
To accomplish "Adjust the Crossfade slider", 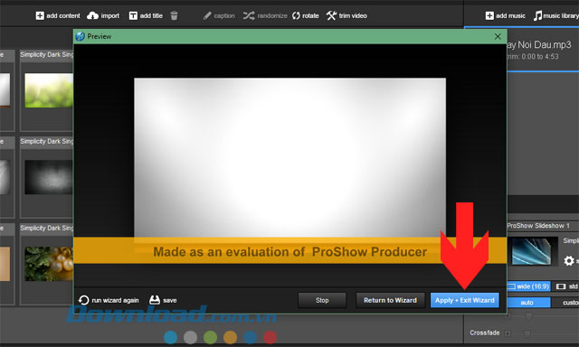I will coord(527,333).
